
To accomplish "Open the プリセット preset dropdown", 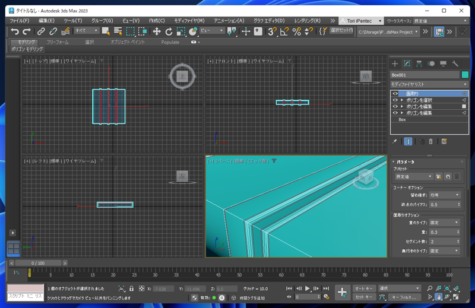I will tap(413, 177).
